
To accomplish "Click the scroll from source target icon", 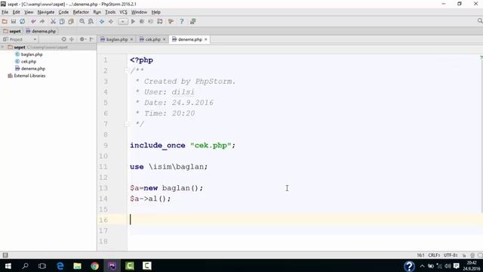I will pos(63,39).
